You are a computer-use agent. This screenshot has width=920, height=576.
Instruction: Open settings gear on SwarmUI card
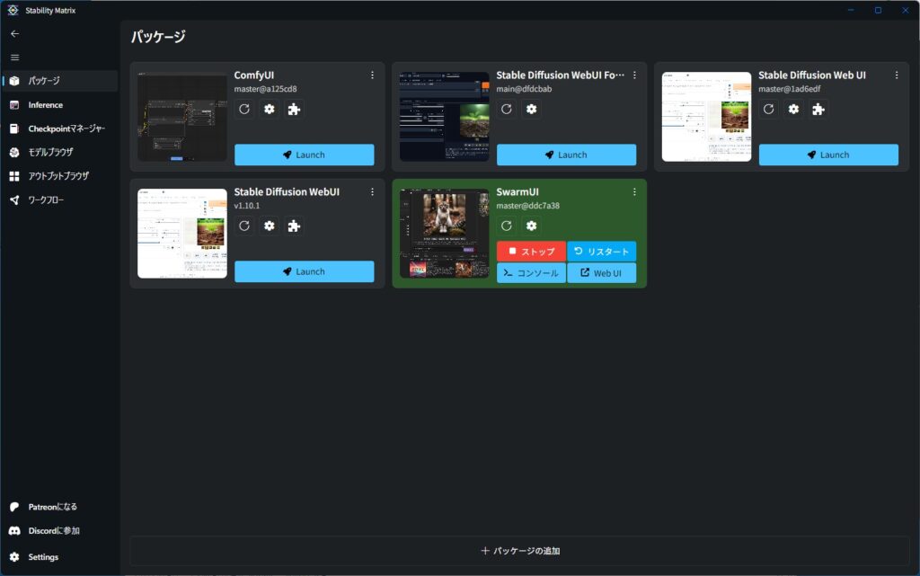(x=532, y=226)
